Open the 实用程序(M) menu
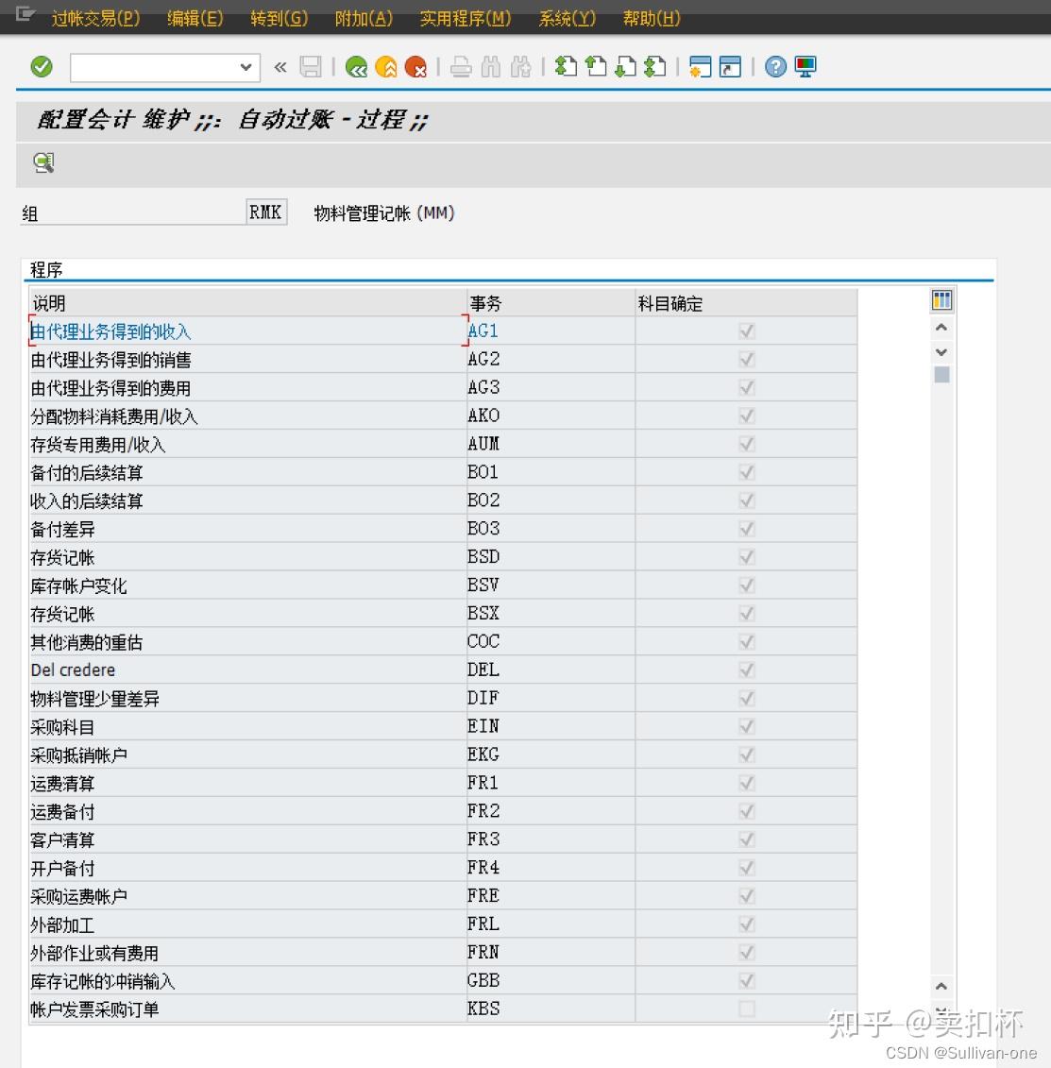This screenshot has height=1068, width=1051. (x=466, y=17)
